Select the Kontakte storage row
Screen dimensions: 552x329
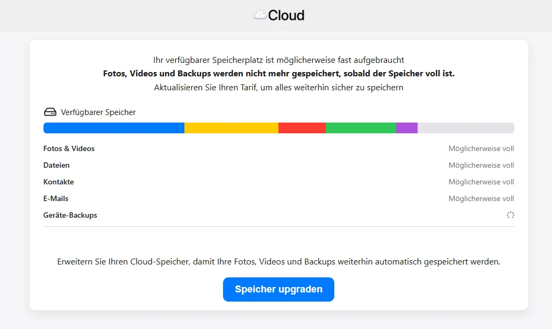coord(59,182)
